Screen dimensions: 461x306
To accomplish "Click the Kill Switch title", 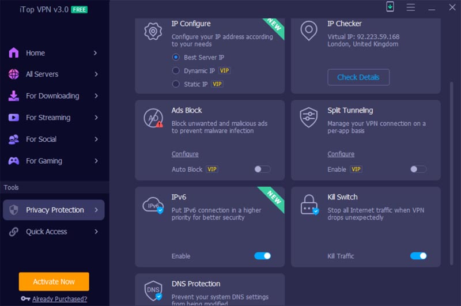I will pos(342,197).
